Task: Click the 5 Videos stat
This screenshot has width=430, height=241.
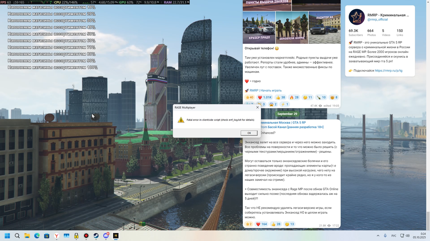Action: [386, 32]
